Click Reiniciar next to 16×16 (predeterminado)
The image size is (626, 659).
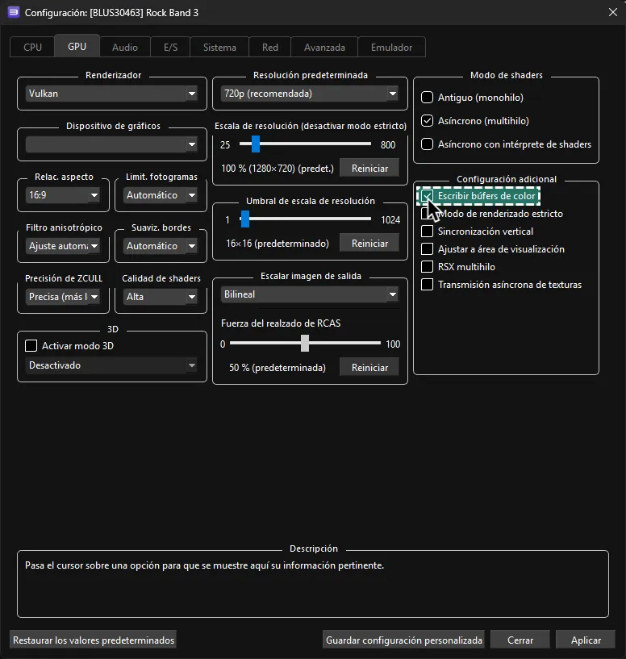pos(369,244)
